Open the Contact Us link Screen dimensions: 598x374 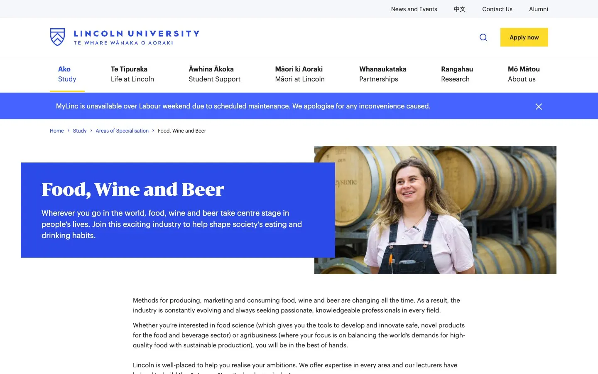[497, 9]
